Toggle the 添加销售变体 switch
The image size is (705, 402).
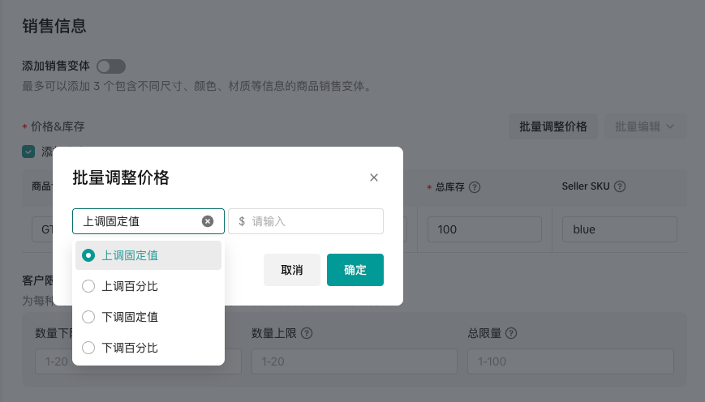[x=111, y=66]
